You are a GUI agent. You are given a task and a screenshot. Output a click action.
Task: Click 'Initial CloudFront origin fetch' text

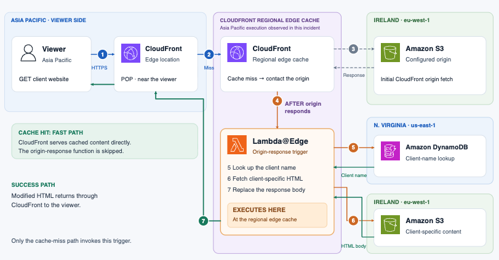click(417, 79)
